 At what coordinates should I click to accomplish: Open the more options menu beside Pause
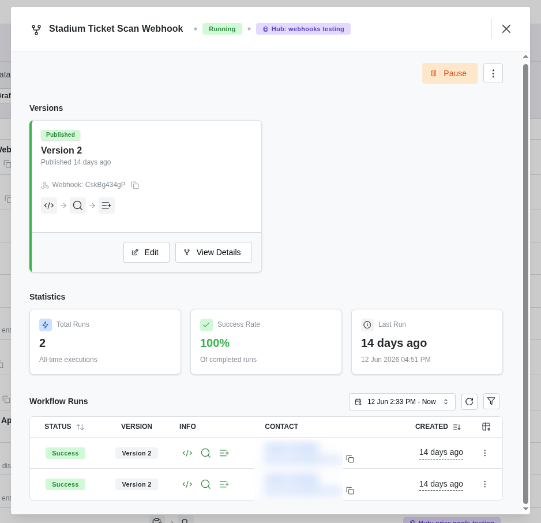[x=493, y=73]
